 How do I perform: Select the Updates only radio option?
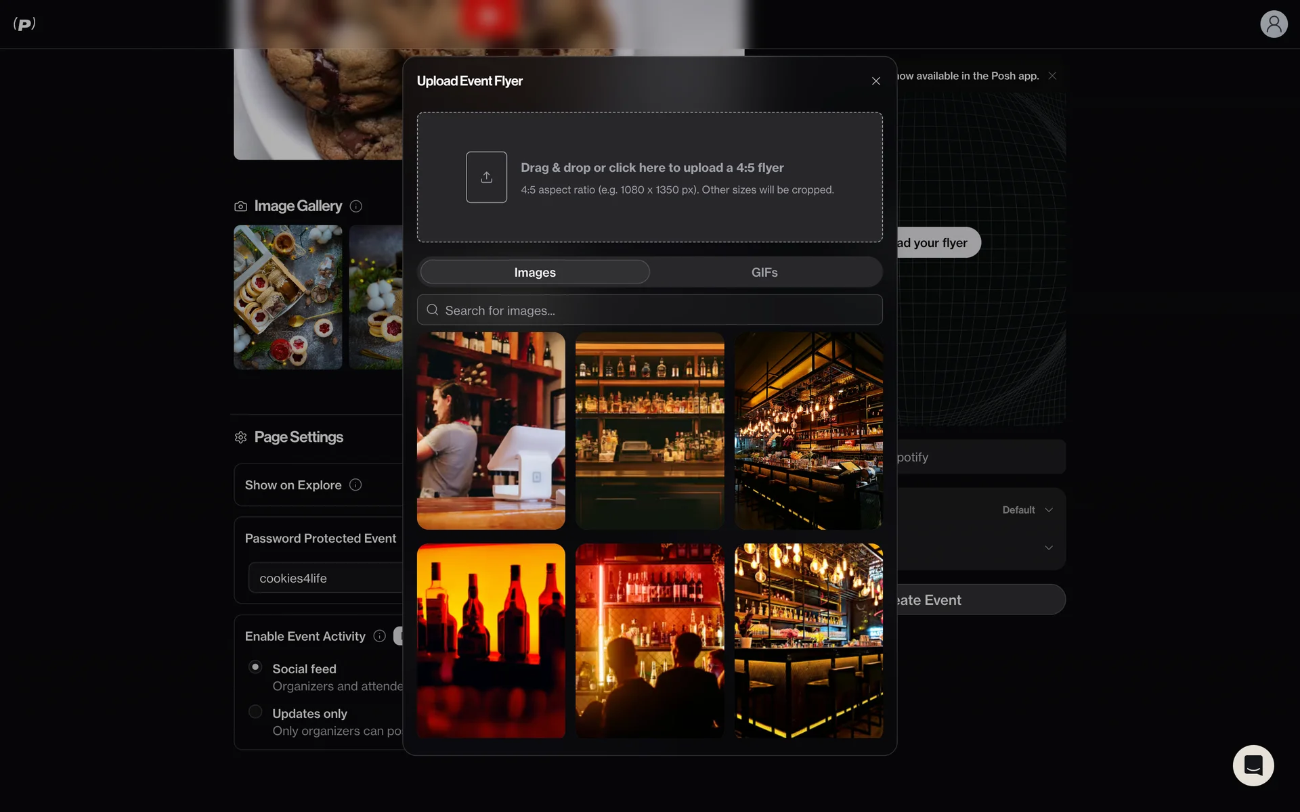[x=255, y=712]
